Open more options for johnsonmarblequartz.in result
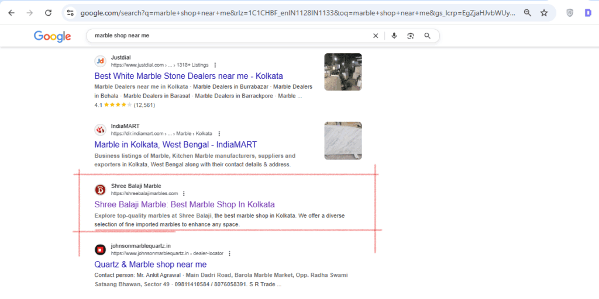599x299 pixels. 229,253
